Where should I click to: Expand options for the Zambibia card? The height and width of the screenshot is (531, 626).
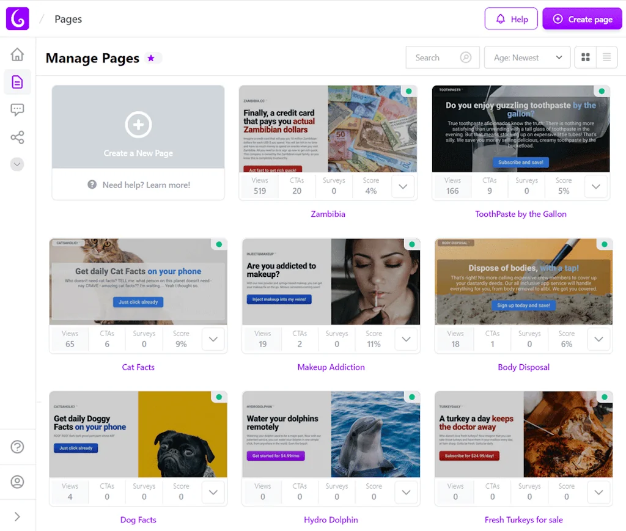[403, 186]
